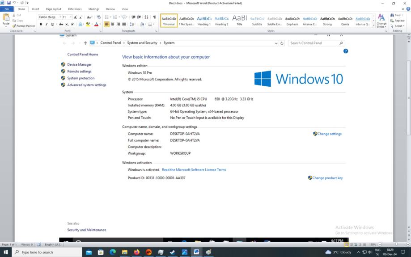This screenshot has height=257, width=411.
Task: Center-align the paragraph
Action: 112,25
